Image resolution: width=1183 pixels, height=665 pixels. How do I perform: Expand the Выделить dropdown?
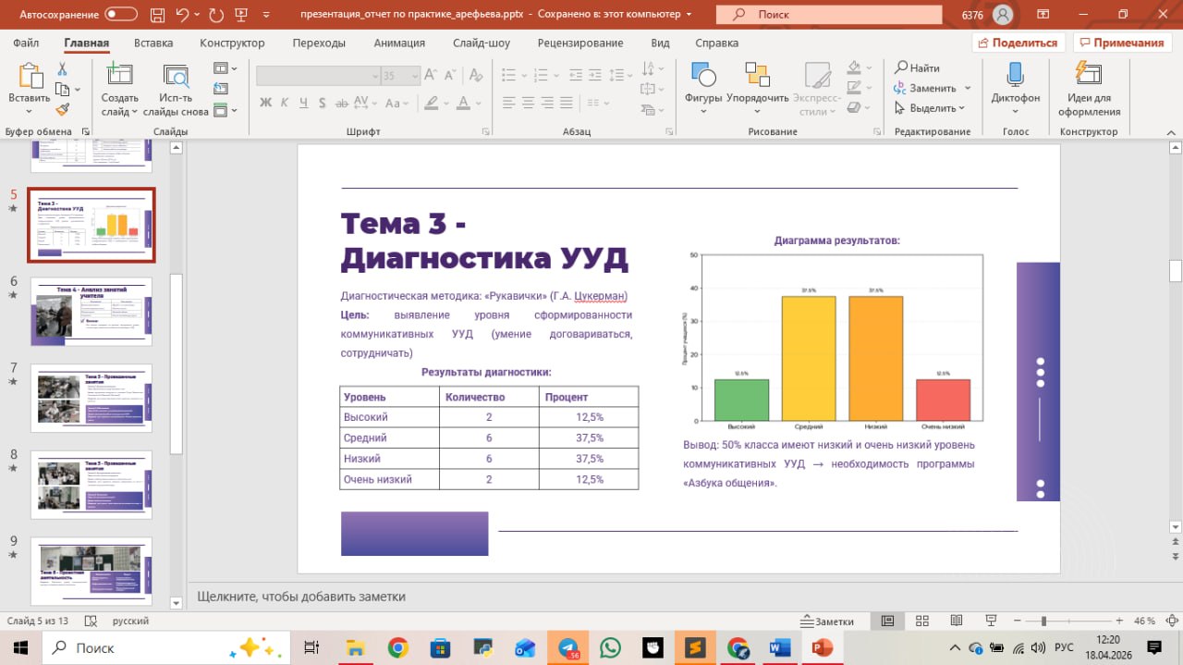tap(961, 108)
